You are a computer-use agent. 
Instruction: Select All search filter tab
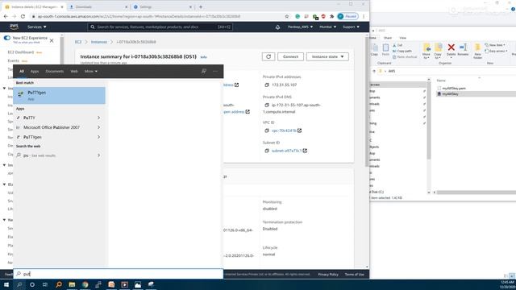pos(22,72)
